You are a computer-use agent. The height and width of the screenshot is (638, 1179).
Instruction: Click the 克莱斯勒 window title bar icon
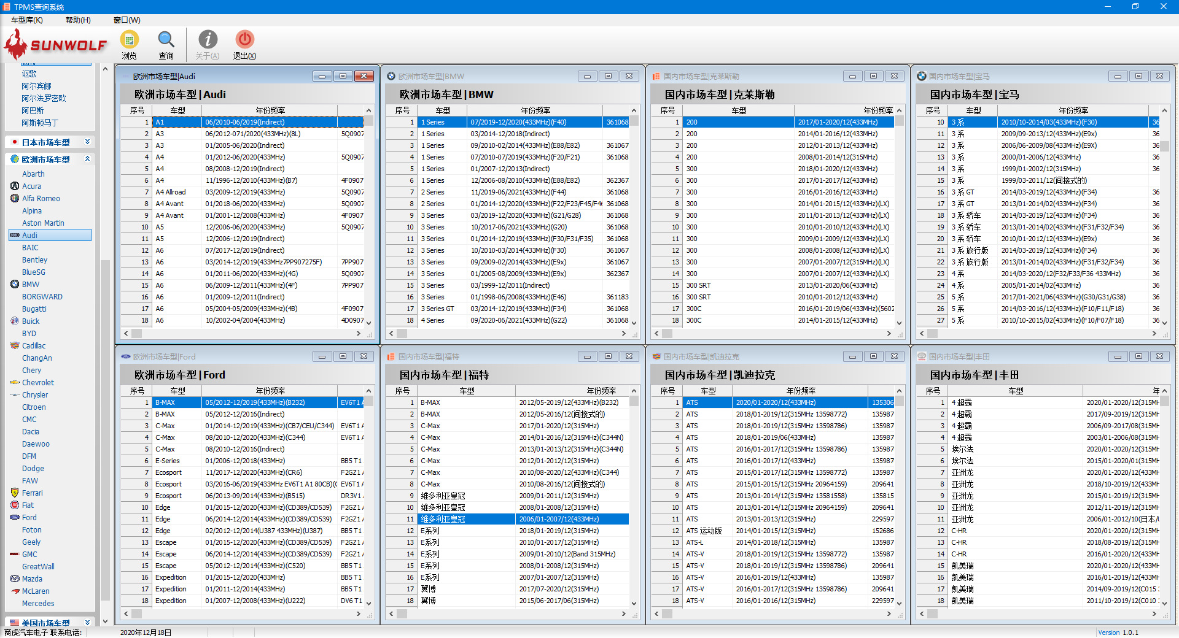coord(656,76)
